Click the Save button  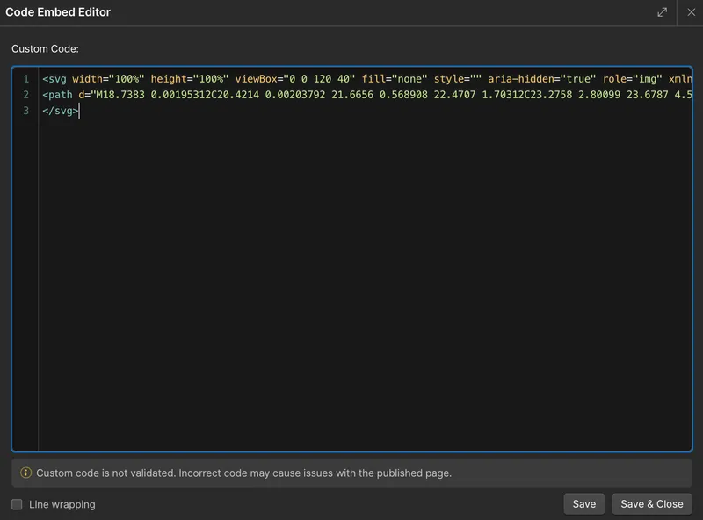pyautogui.click(x=583, y=503)
